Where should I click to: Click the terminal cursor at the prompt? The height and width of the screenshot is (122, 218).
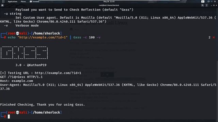click(9, 117)
